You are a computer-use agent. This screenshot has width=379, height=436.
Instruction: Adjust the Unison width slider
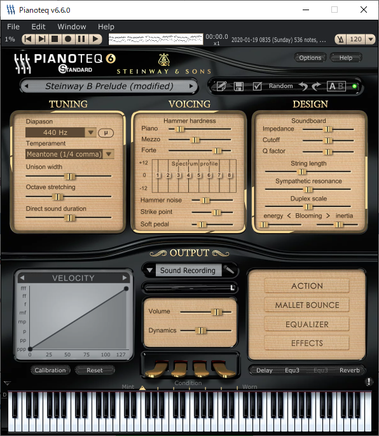tap(69, 176)
